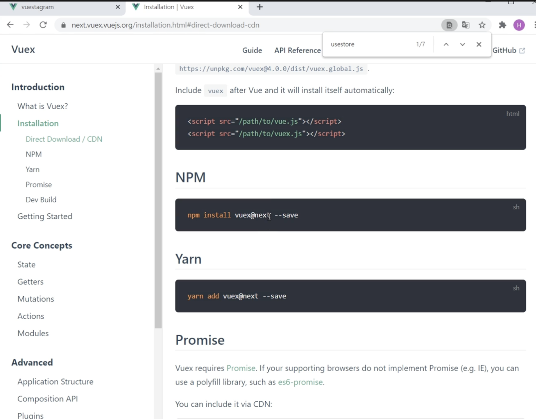The image size is (536, 419).
Task: Click the address bar URL
Action: 166,25
